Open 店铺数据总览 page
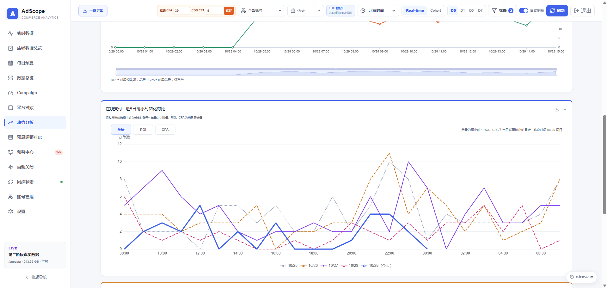This screenshot has width=607, height=288. (35, 48)
